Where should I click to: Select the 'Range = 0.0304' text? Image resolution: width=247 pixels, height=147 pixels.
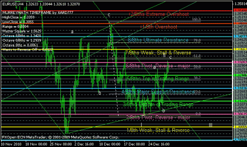(15, 27)
